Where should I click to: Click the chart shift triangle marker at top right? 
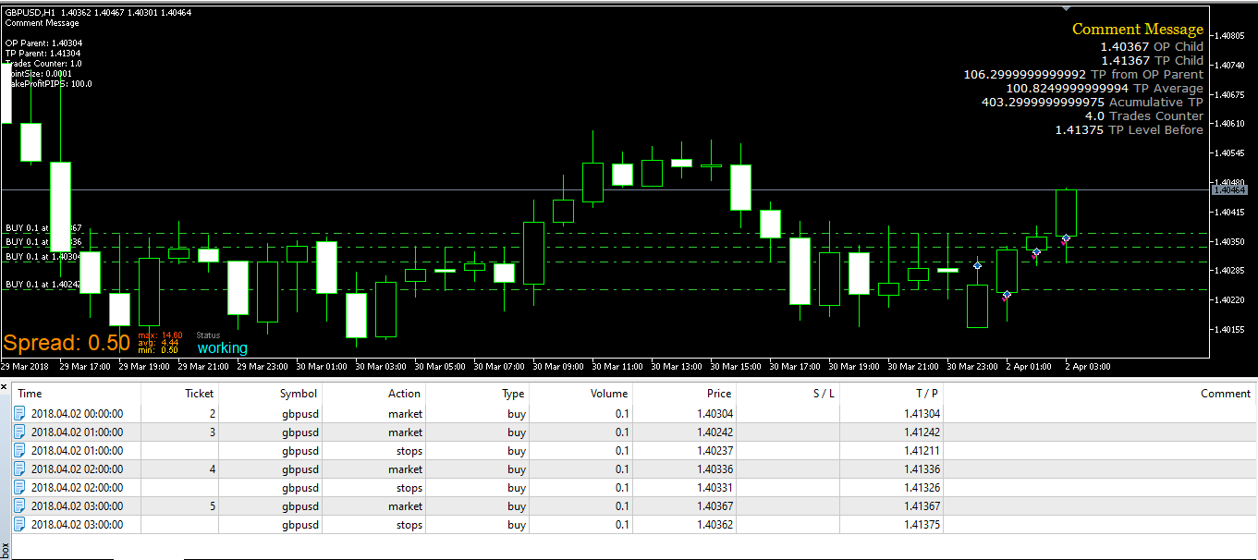1066,9
